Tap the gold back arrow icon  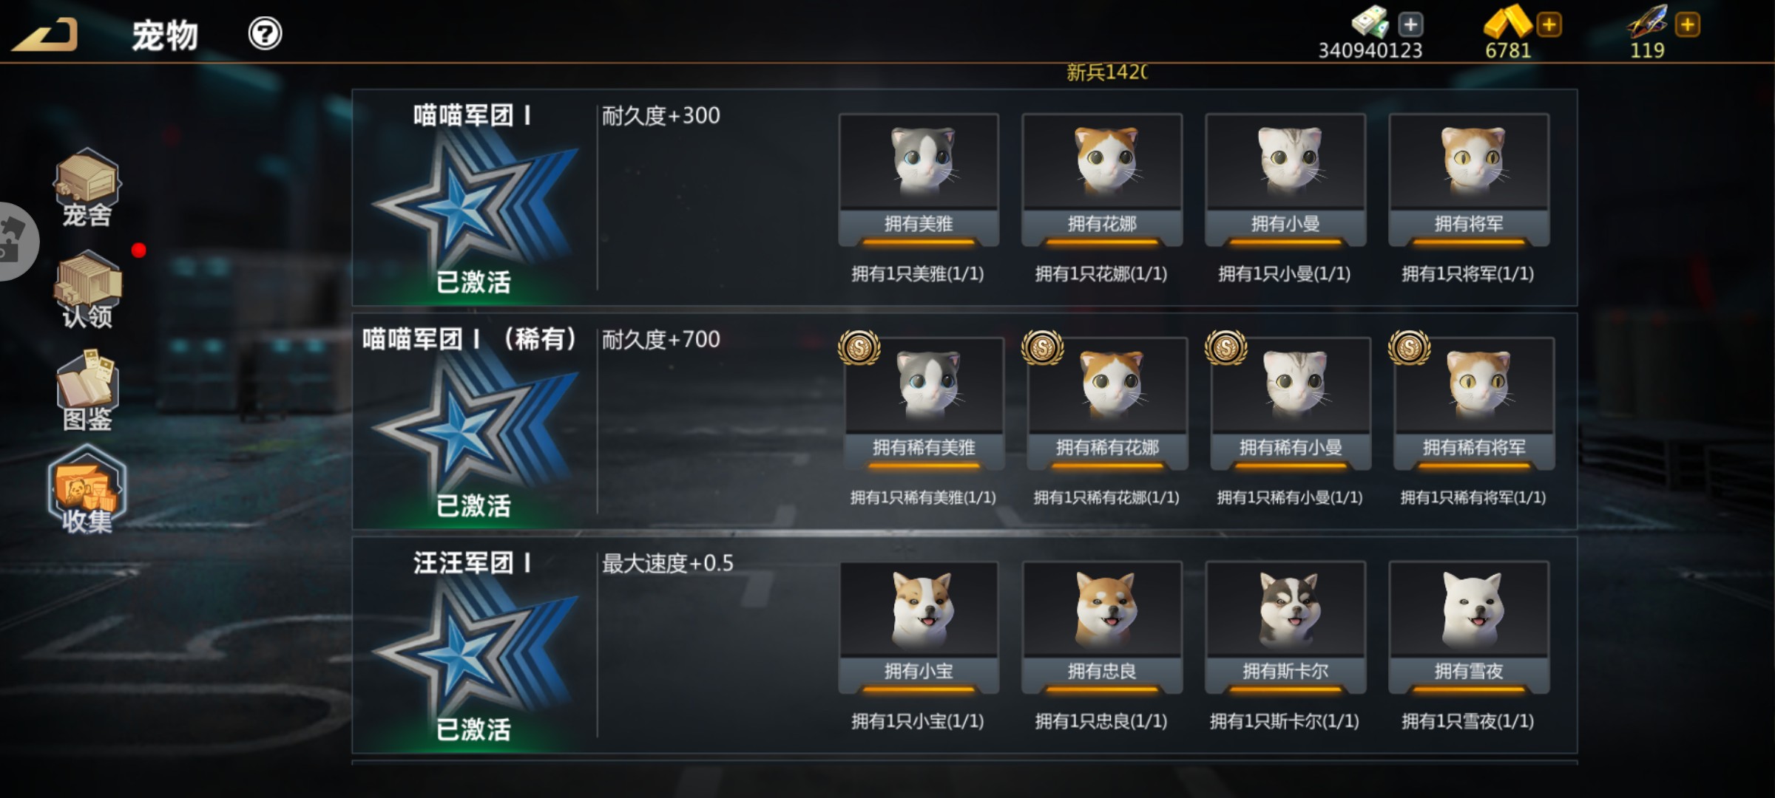pyautogui.click(x=44, y=35)
